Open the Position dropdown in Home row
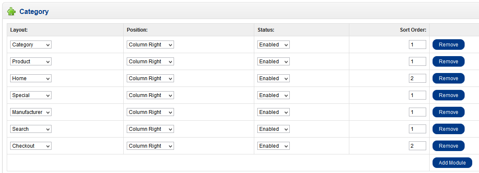 coord(150,78)
